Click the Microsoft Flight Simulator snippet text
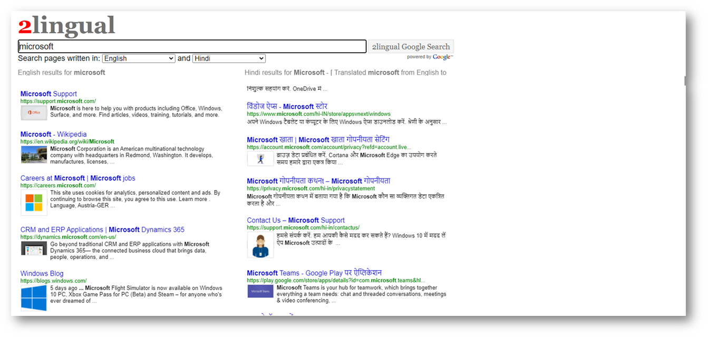The image size is (708, 338). tap(136, 294)
